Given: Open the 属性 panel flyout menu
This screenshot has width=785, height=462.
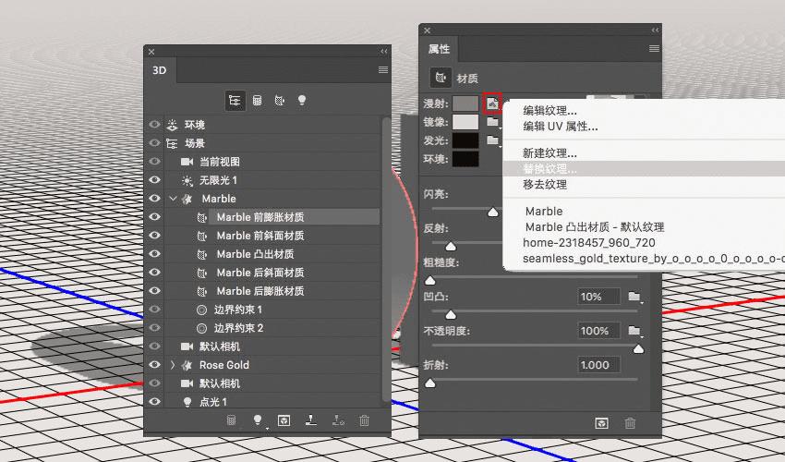Looking at the screenshot, I should tap(654, 49).
